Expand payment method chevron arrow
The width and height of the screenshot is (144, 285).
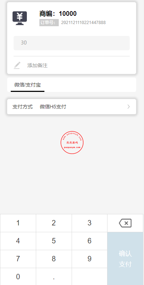[x=129, y=107]
